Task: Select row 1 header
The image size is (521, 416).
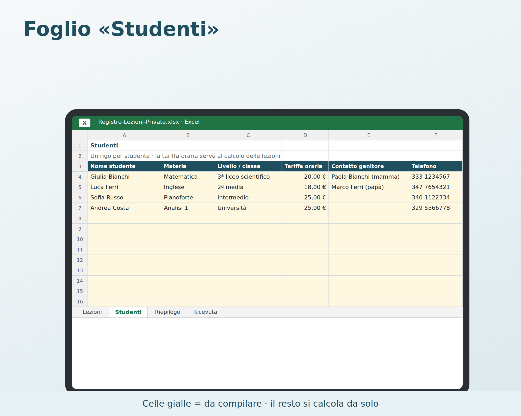Action: click(80, 146)
